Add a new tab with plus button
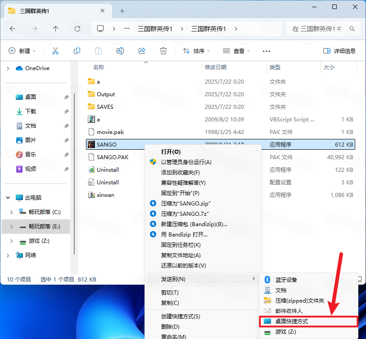This screenshot has height=339, width=366. (x=122, y=11)
